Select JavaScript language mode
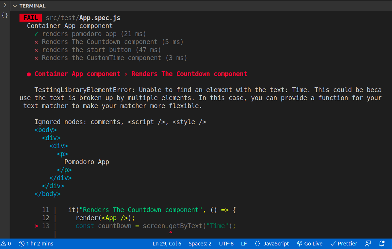Viewport: 392px width, 249px height. tap(272, 243)
